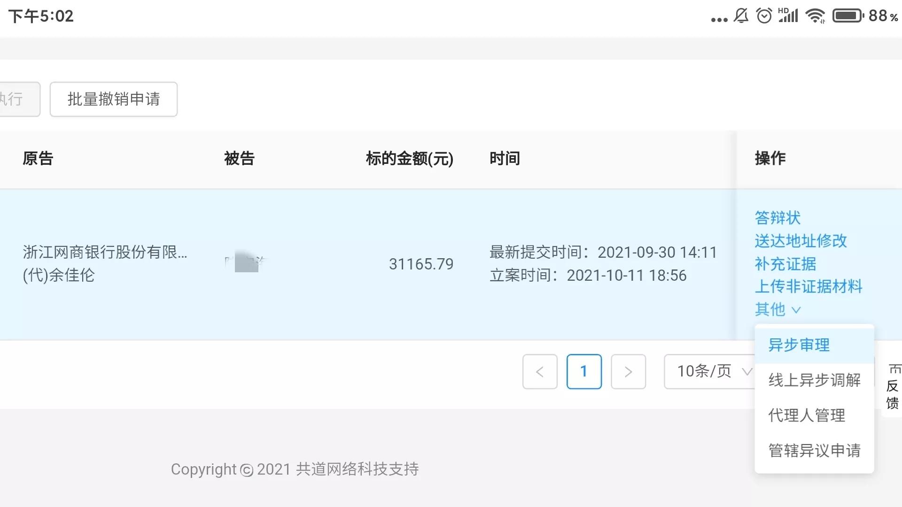The image size is (902, 507).
Task: Tap the cellular signal strength icon
Action: [789, 15]
